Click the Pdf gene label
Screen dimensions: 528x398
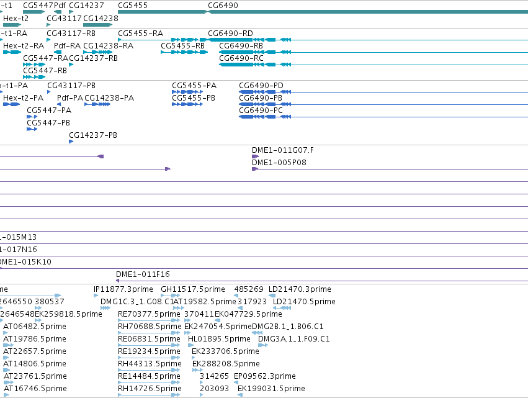point(60,6)
